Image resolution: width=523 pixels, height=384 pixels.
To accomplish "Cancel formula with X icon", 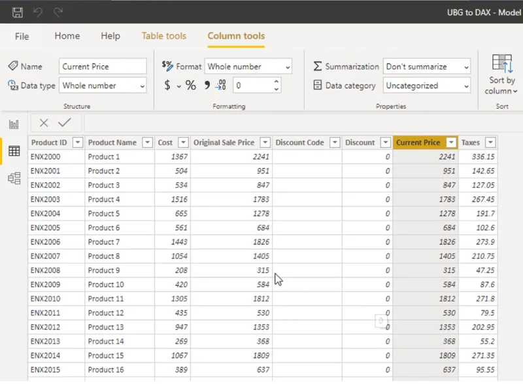I will [44, 123].
